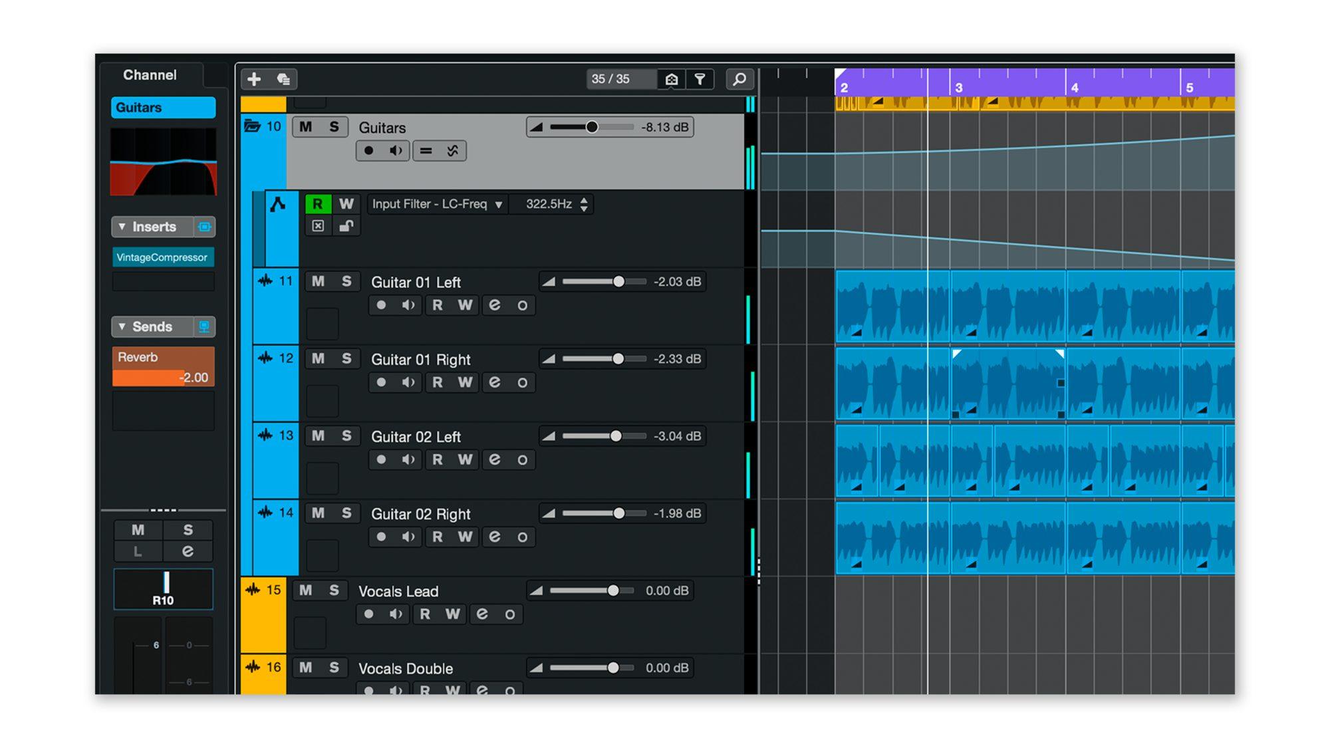
Task: Open edit channel settings in Channel panel
Action: [188, 551]
